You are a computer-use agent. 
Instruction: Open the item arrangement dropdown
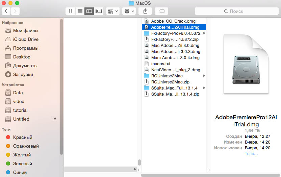click(x=113, y=11)
